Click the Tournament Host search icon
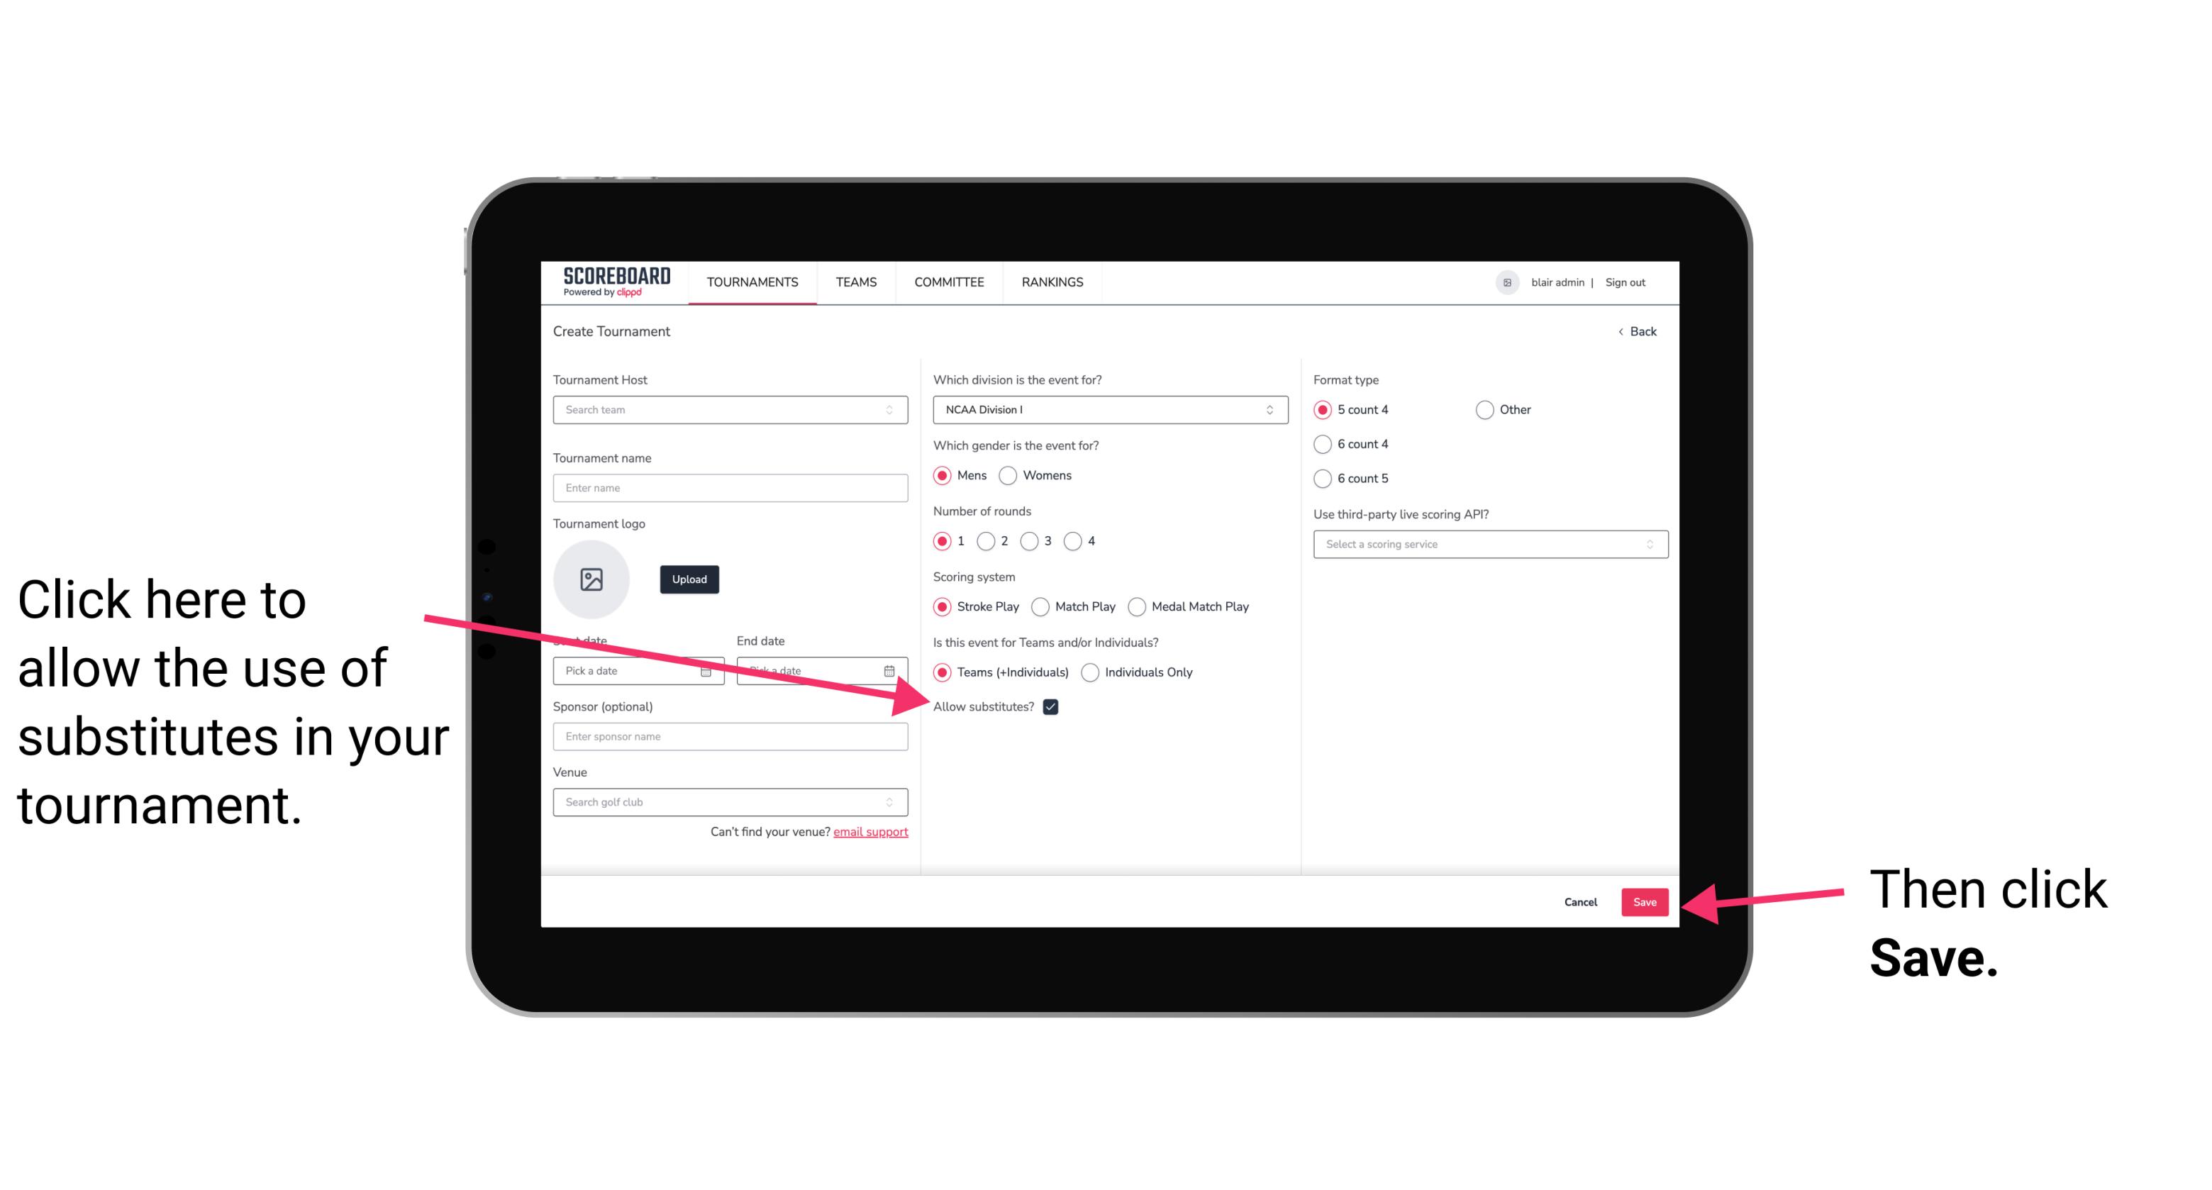Image resolution: width=2212 pixels, height=1190 pixels. pyautogui.click(x=896, y=411)
